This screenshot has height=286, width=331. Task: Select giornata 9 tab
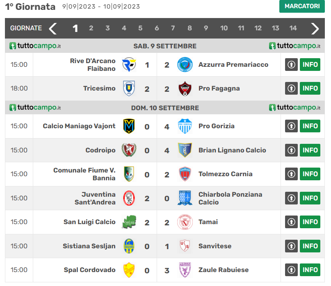click(206, 28)
